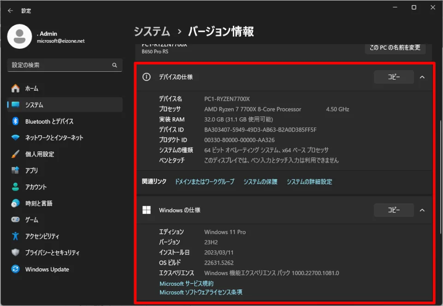Click the 時刻と言語 globe clock icon
443x306 pixels.
point(16,203)
